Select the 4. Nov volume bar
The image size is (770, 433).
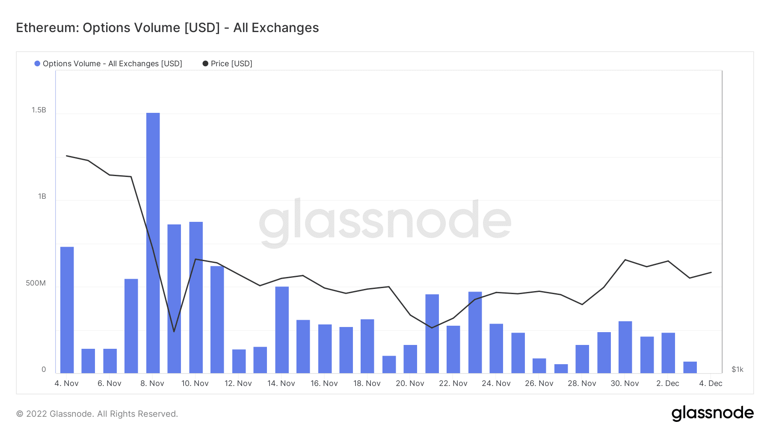67,310
